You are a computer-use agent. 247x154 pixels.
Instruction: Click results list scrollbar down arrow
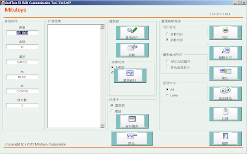click(102, 126)
